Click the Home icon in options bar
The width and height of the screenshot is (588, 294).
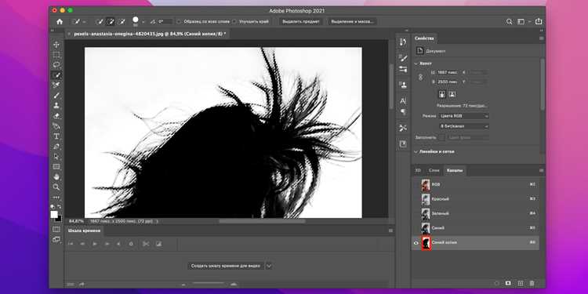pos(60,22)
